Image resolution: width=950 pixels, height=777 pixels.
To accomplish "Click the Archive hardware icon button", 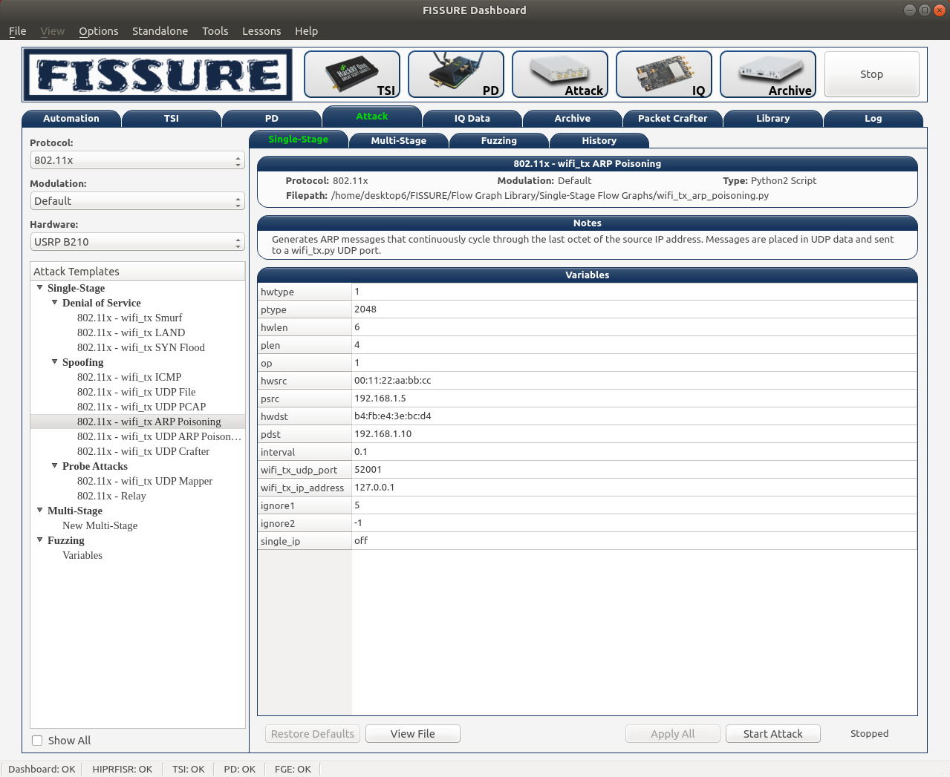I will tap(768, 74).
